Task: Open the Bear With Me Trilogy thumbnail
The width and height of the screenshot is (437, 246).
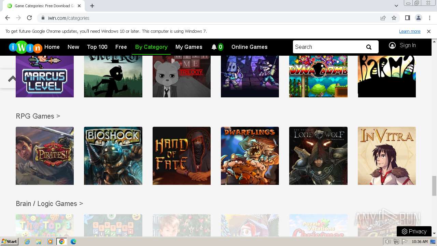Action: 182,76
